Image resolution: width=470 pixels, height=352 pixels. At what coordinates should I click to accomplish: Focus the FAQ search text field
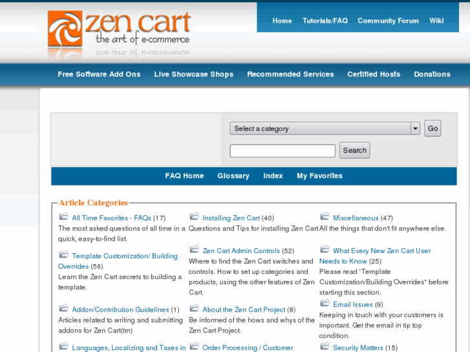[283, 150]
